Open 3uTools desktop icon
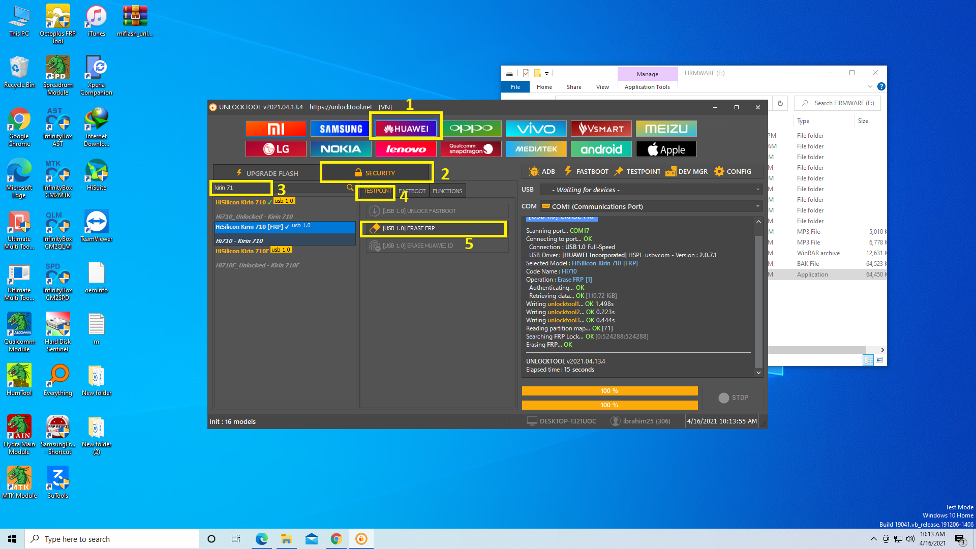Image resolution: width=976 pixels, height=549 pixels. coord(57,482)
